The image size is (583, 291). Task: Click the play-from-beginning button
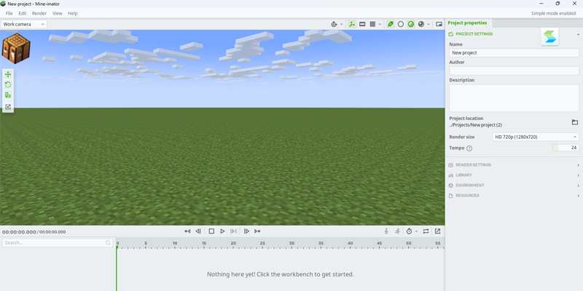tap(233, 231)
